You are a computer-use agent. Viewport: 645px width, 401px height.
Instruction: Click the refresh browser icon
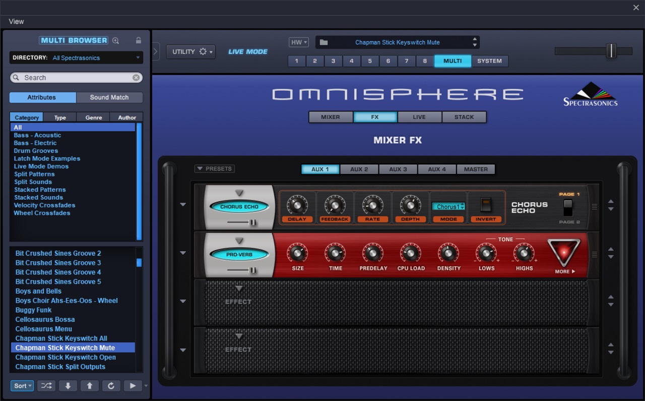pos(111,386)
